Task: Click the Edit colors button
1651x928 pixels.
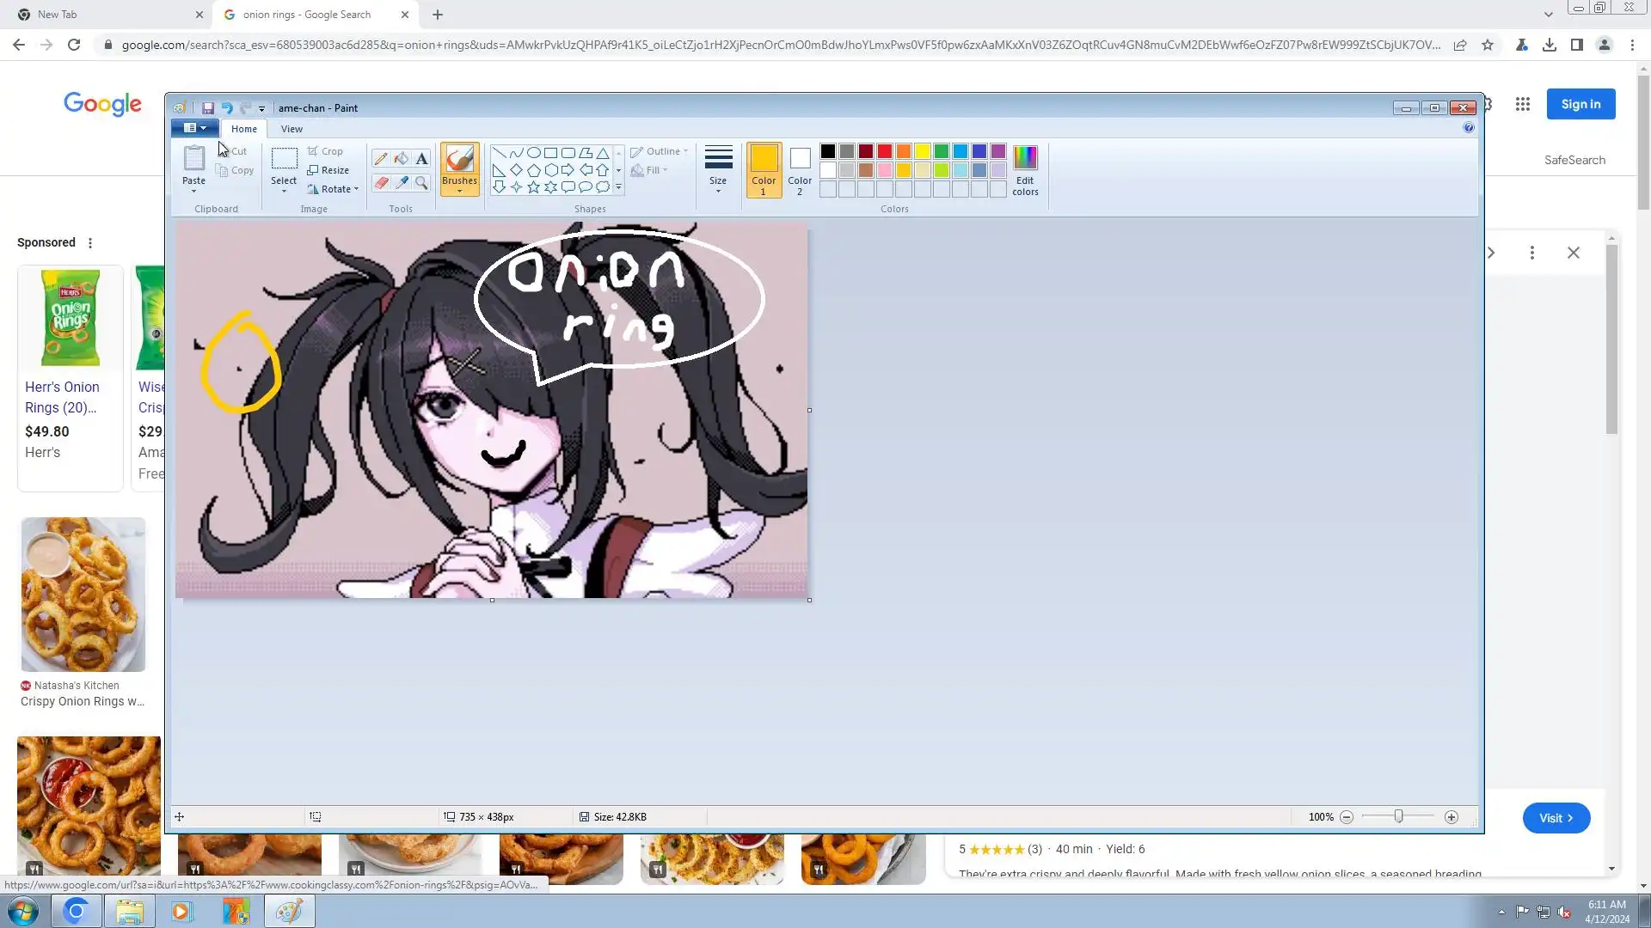Action: click(1025, 170)
